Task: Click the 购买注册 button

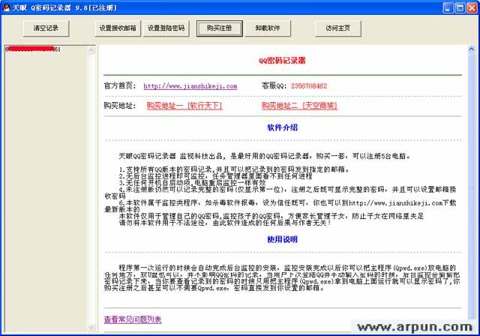Action: [x=220, y=28]
